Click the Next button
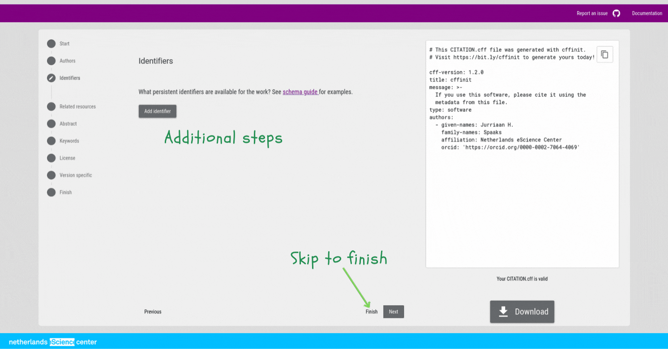 394,311
